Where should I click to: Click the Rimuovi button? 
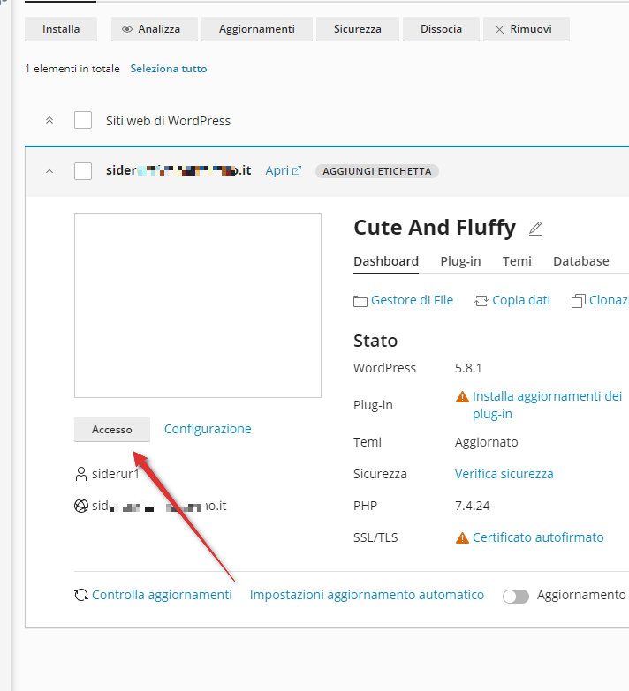(527, 29)
